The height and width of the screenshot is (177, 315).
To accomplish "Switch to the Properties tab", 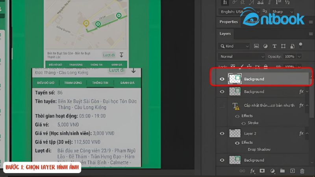I will (x=229, y=22).
